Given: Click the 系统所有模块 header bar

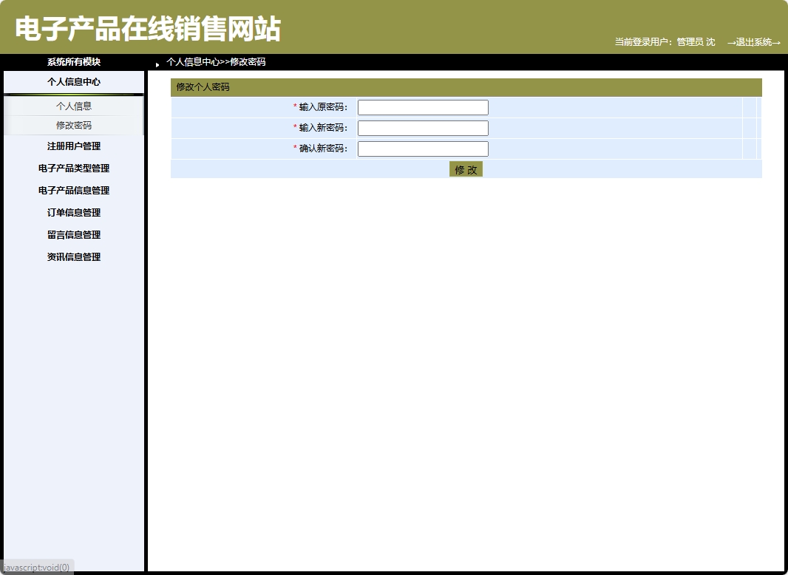Looking at the screenshot, I should pyautogui.click(x=74, y=62).
